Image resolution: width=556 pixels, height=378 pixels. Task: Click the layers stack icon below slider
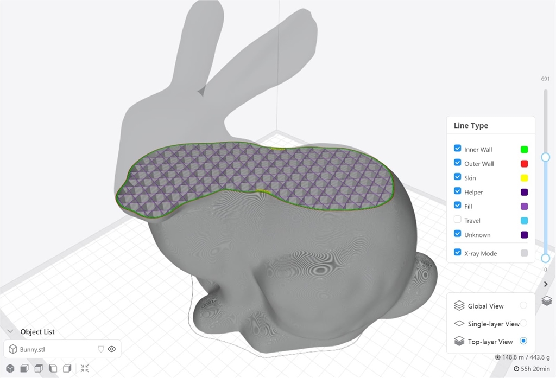[x=547, y=300]
